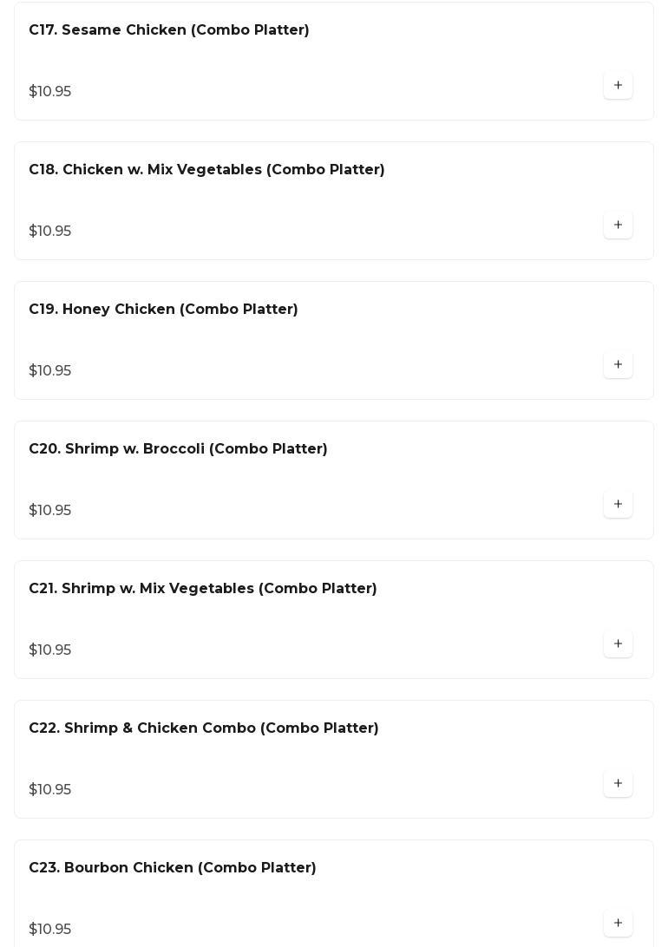Open C23. Bourbon Chicken title text
668x947 pixels.
[173, 868]
